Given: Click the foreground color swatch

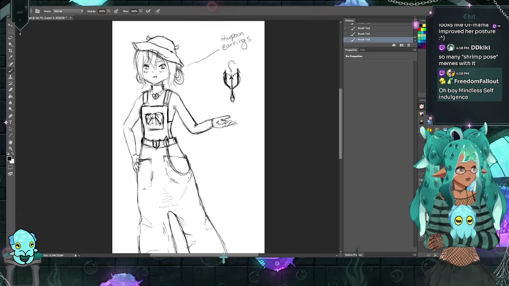Looking at the screenshot, I should (10, 159).
